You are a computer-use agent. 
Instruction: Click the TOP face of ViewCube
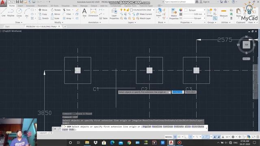(246, 45)
